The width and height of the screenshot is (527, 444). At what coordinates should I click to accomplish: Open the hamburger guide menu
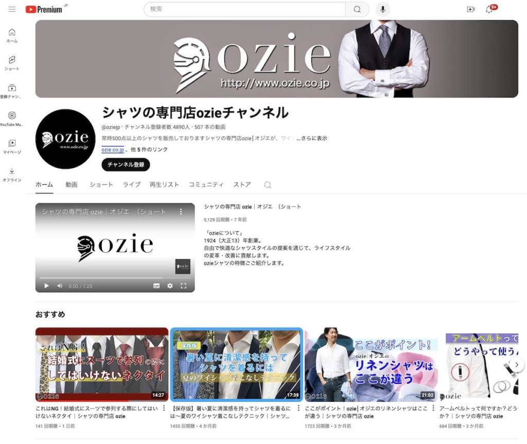click(12, 9)
